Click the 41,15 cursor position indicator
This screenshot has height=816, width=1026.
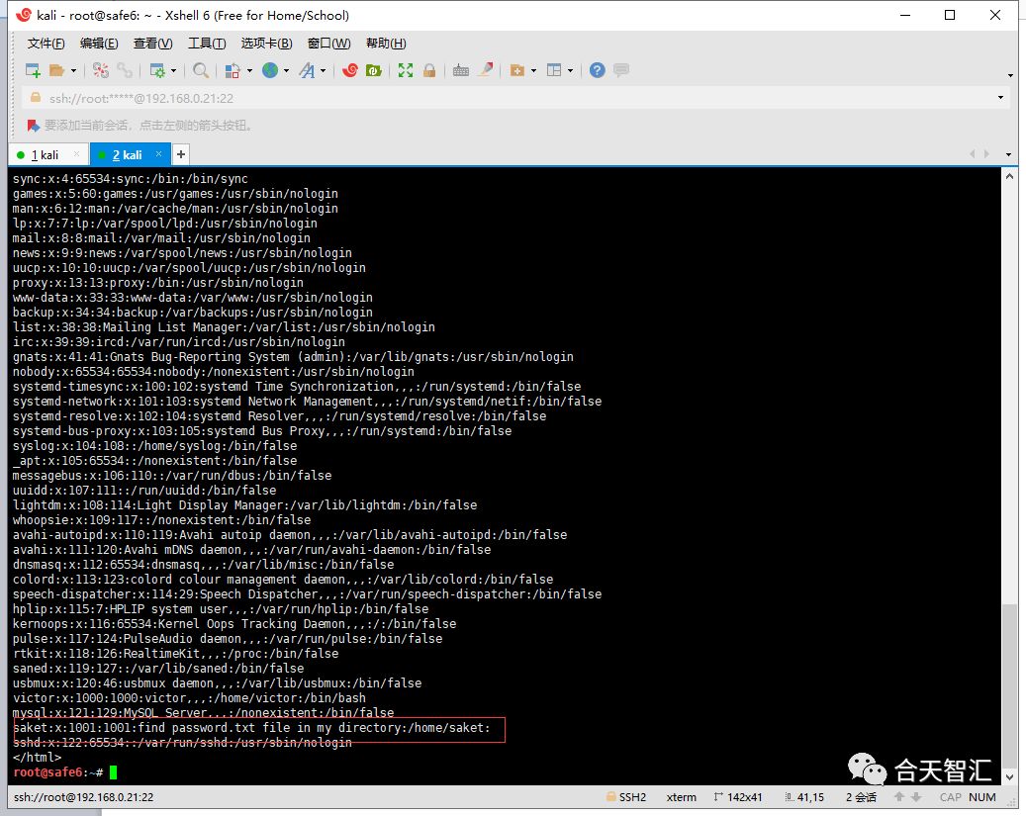coord(804,797)
